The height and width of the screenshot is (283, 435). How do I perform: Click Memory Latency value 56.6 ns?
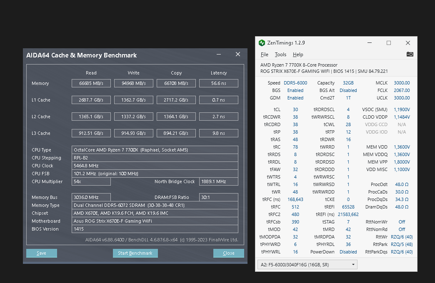click(x=219, y=83)
